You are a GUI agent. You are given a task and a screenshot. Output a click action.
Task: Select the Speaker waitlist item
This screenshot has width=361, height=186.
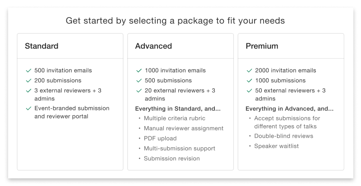pos(276,146)
